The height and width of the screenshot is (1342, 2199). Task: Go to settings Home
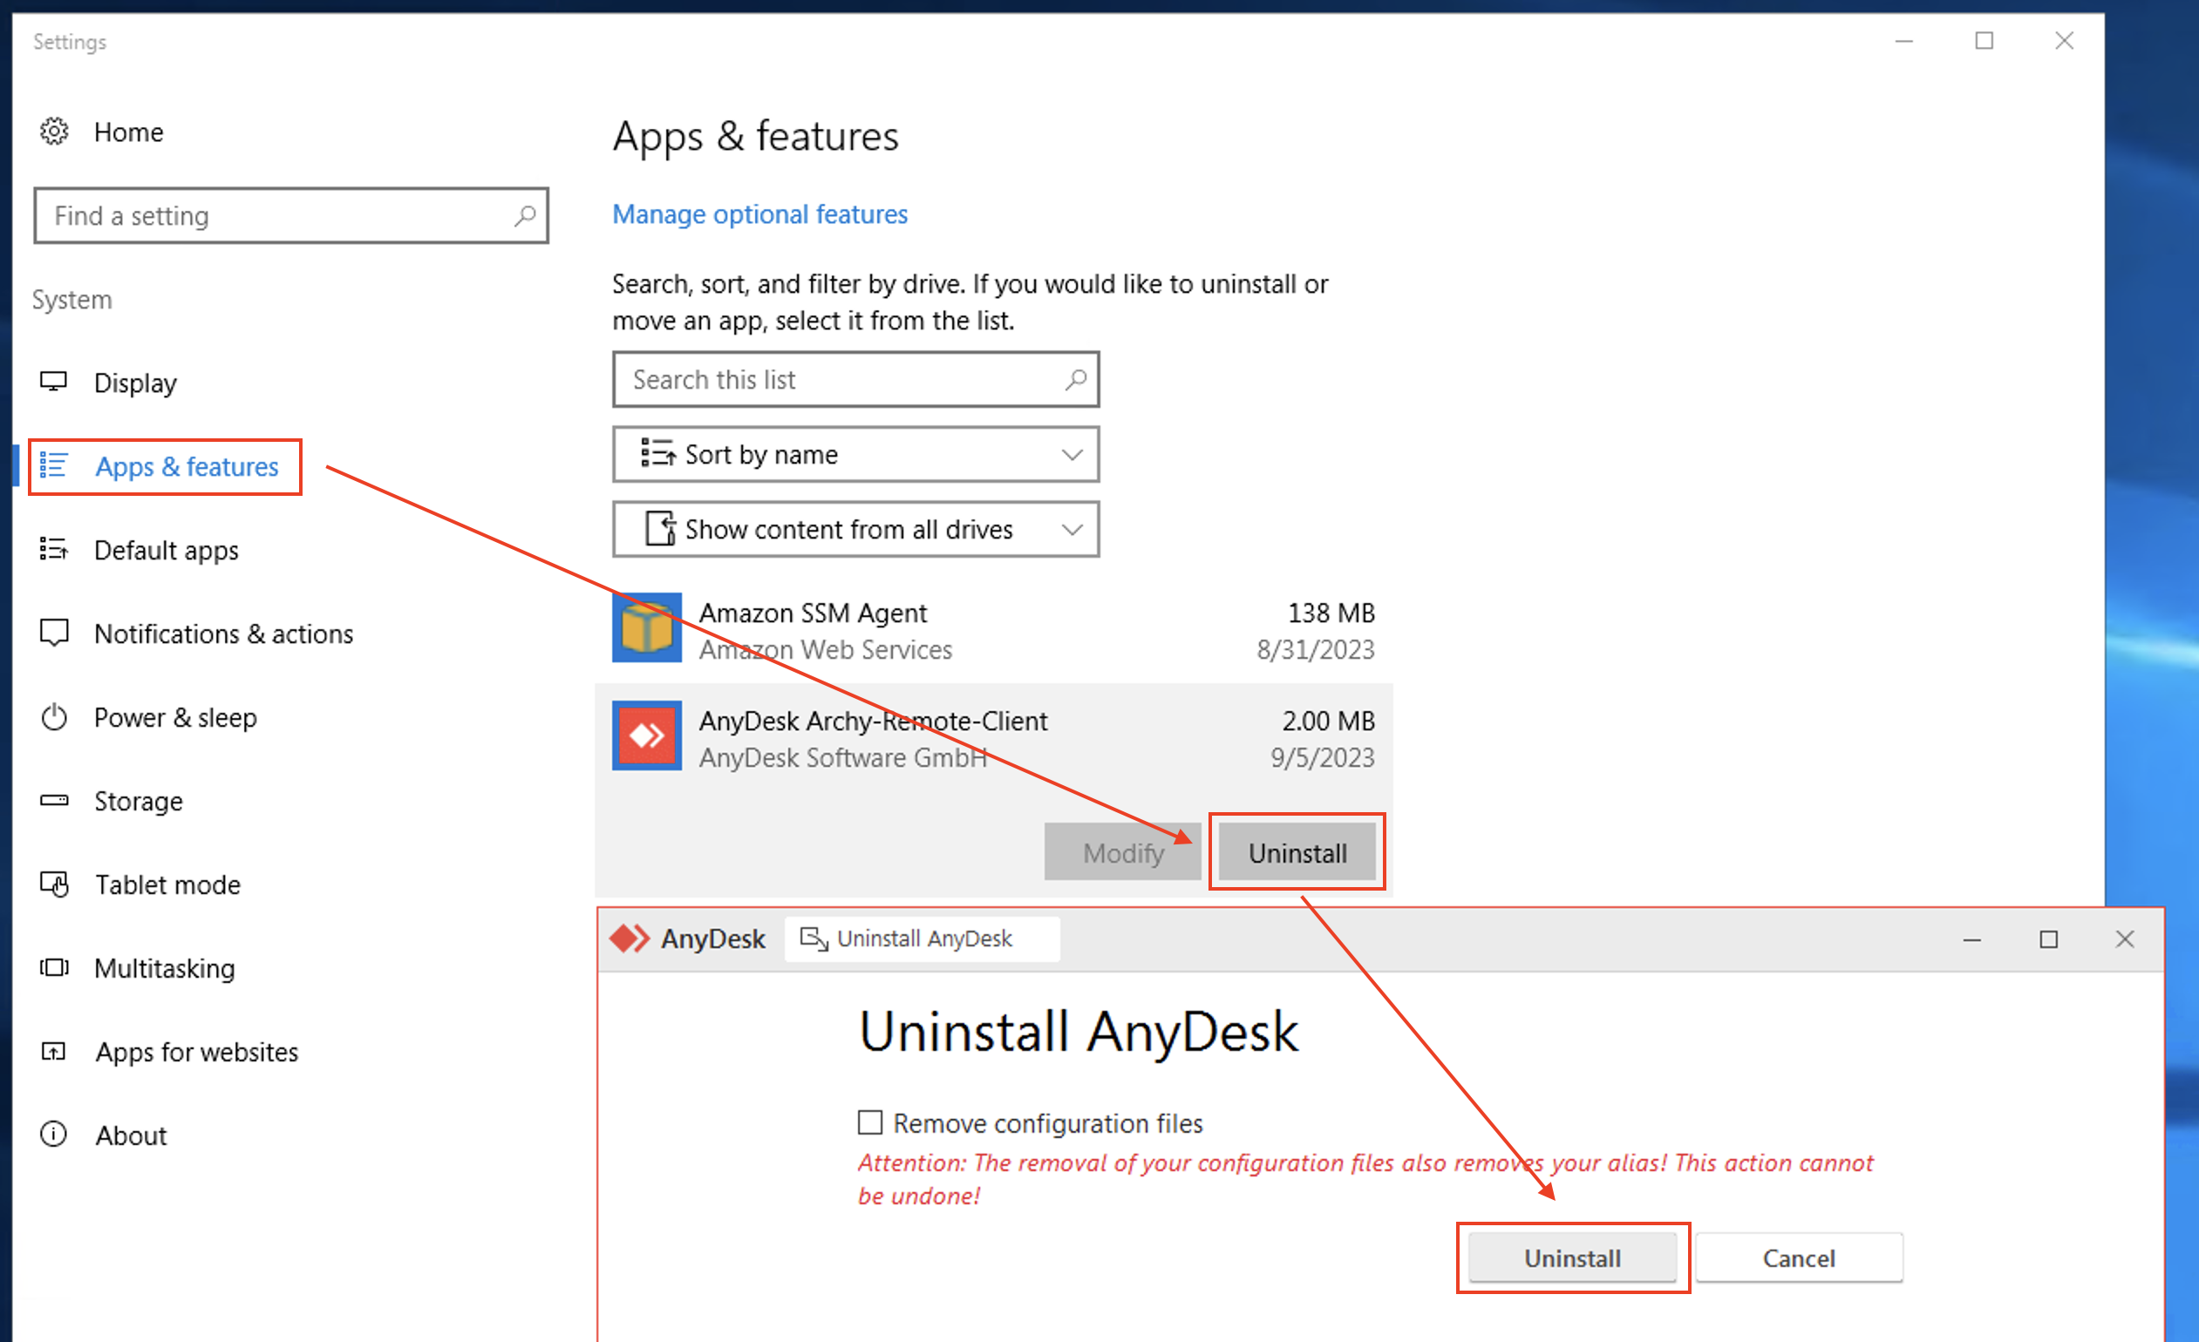[128, 132]
